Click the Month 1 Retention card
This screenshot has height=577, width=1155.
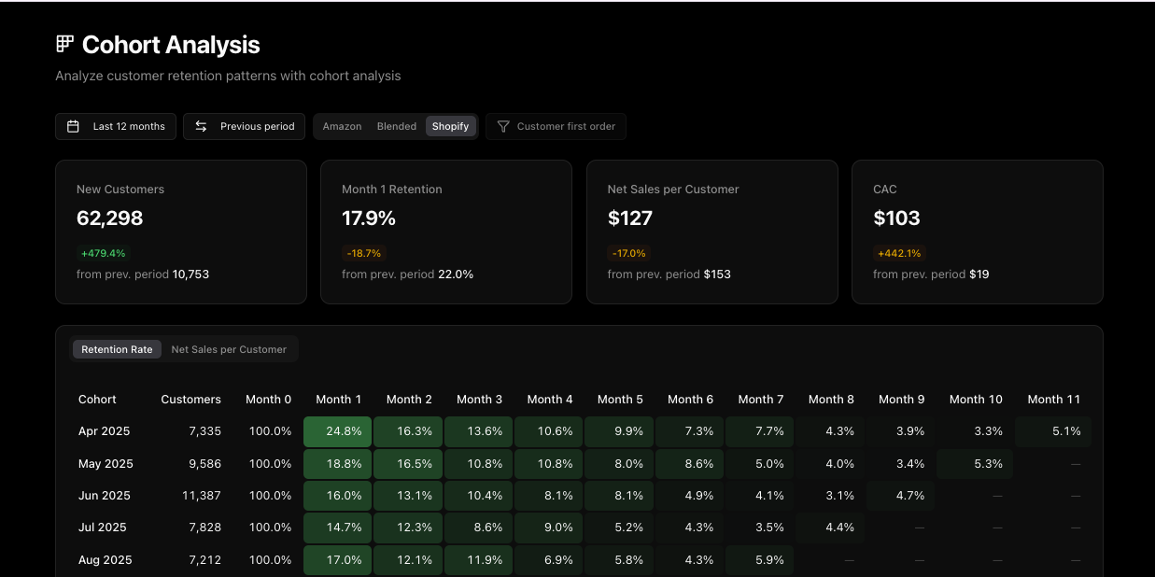click(x=445, y=232)
